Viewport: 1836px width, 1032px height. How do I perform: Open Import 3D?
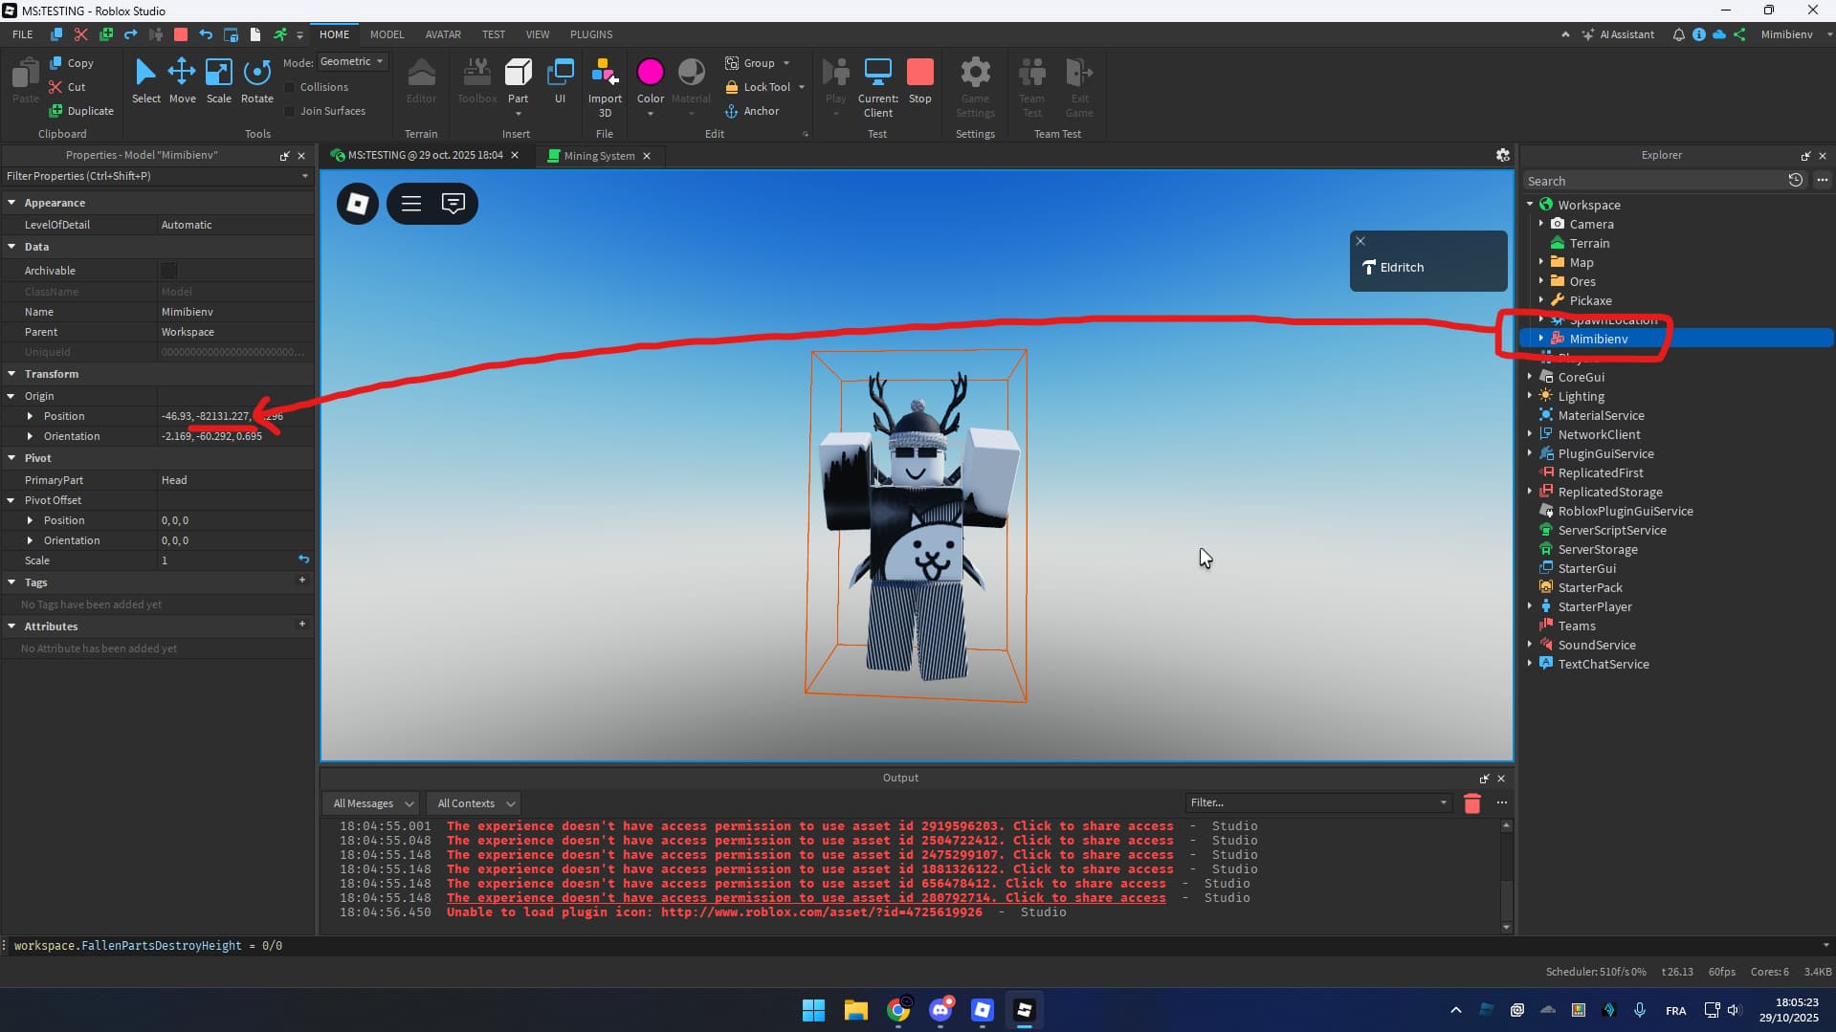click(605, 86)
